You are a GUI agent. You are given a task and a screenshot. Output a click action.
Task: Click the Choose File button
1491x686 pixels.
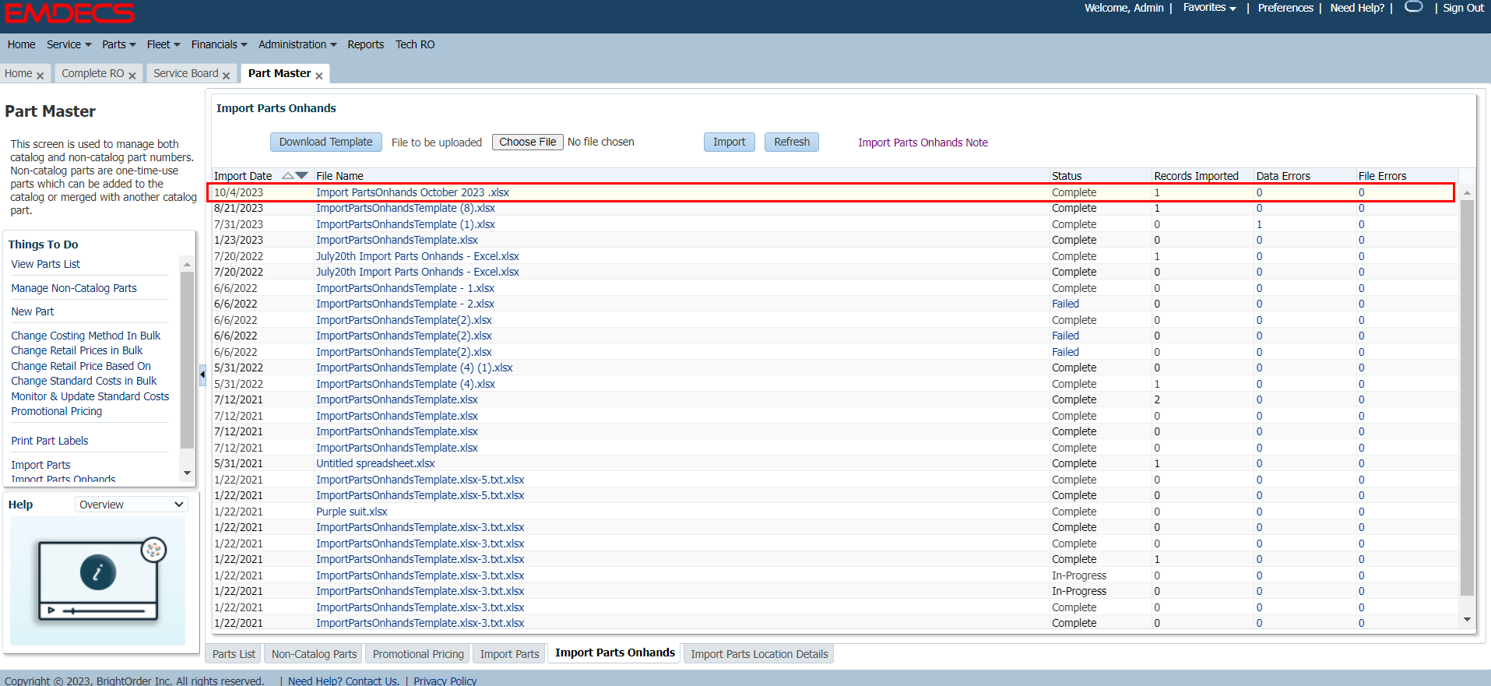tap(528, 142)
